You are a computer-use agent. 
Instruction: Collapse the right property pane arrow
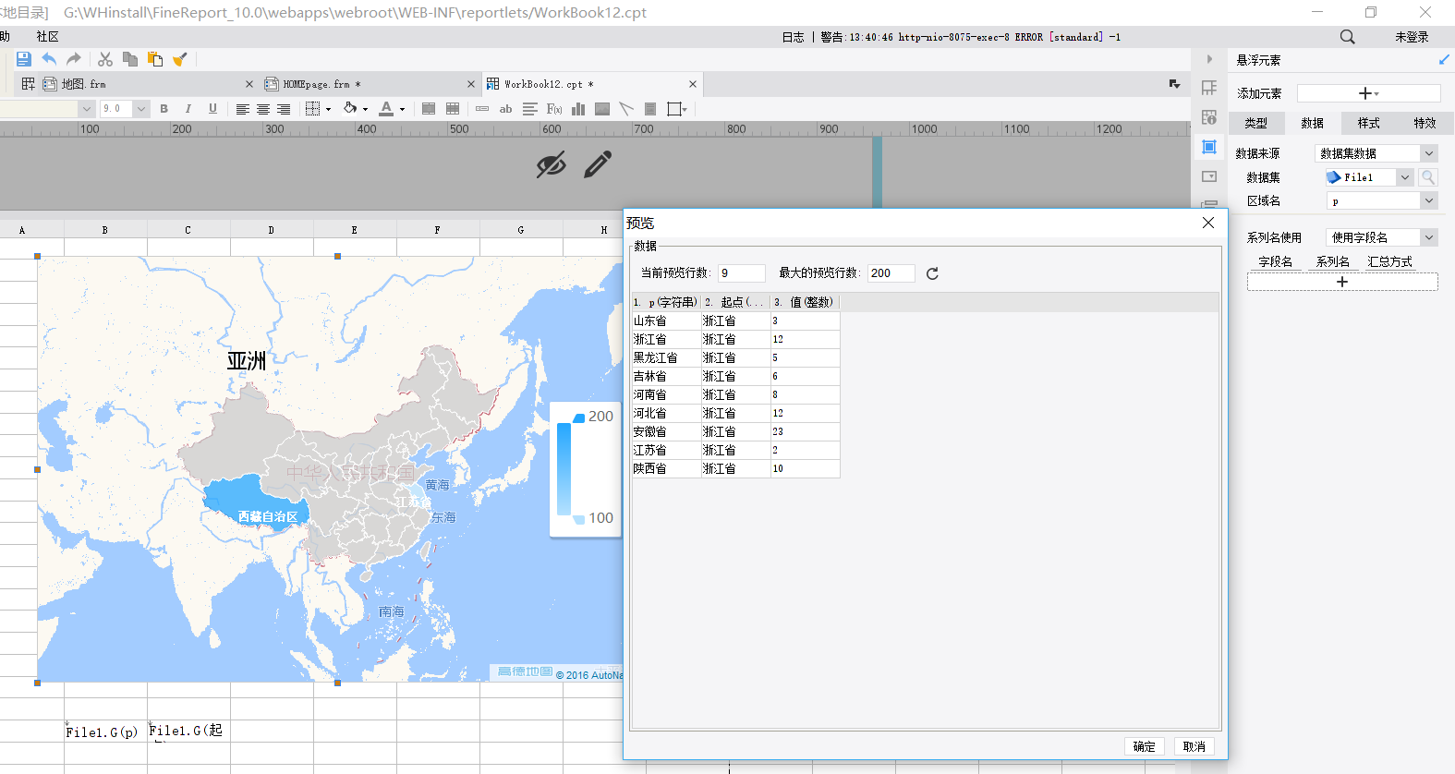tap(1209, 59)
